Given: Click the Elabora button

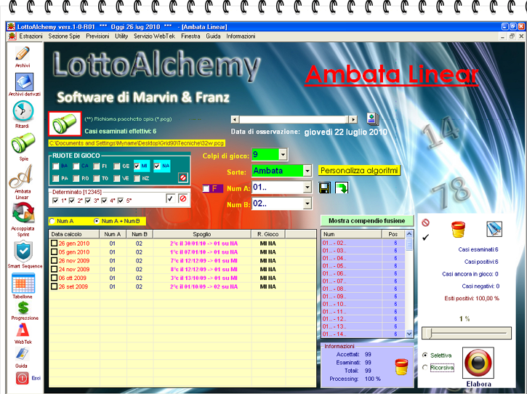Looking at the screenshot, I should click(478, 363).
